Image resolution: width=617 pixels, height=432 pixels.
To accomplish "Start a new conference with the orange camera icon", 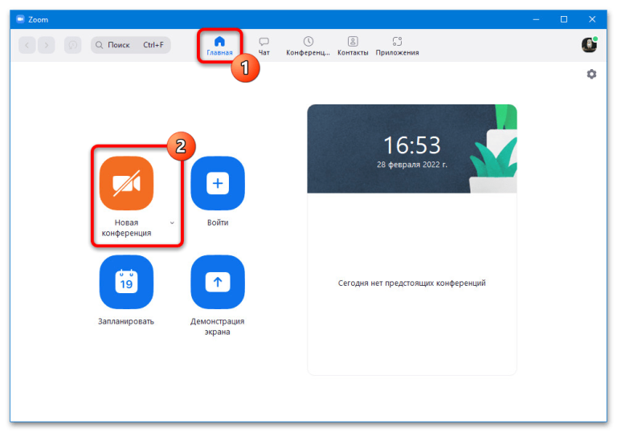I will (126, 183).
